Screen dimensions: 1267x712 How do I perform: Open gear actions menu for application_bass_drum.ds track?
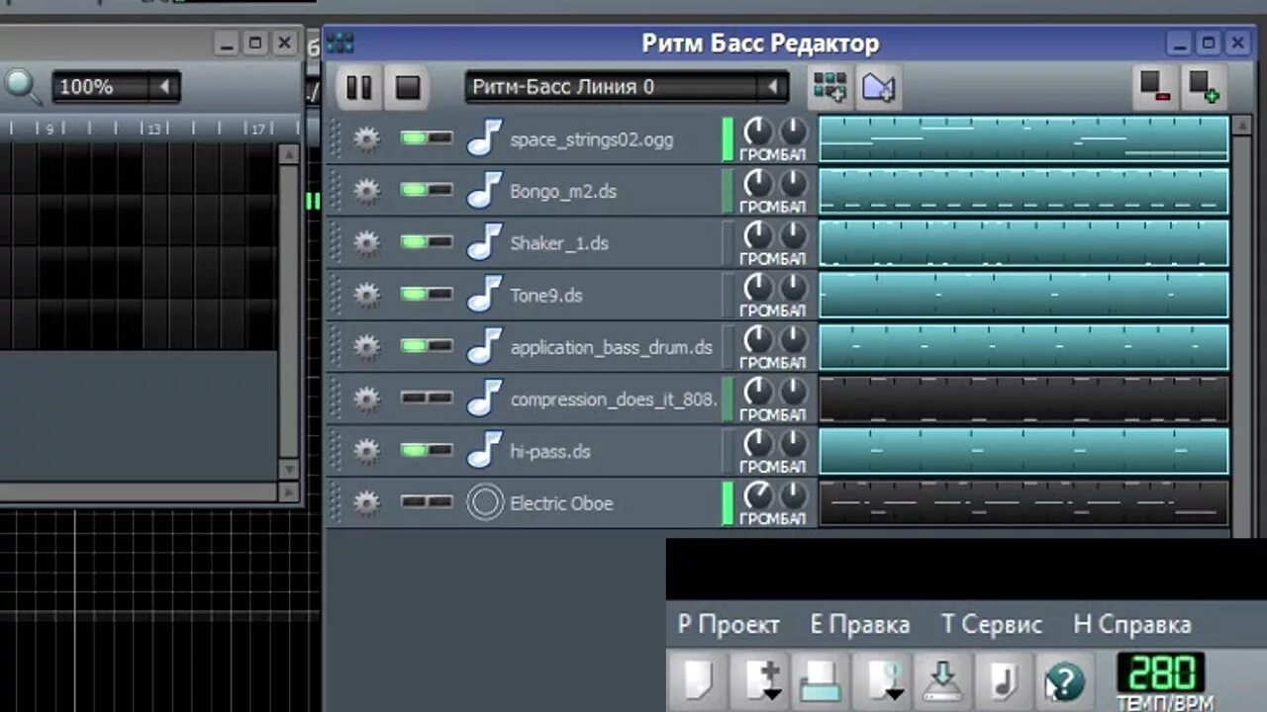[x=366, y=347]
